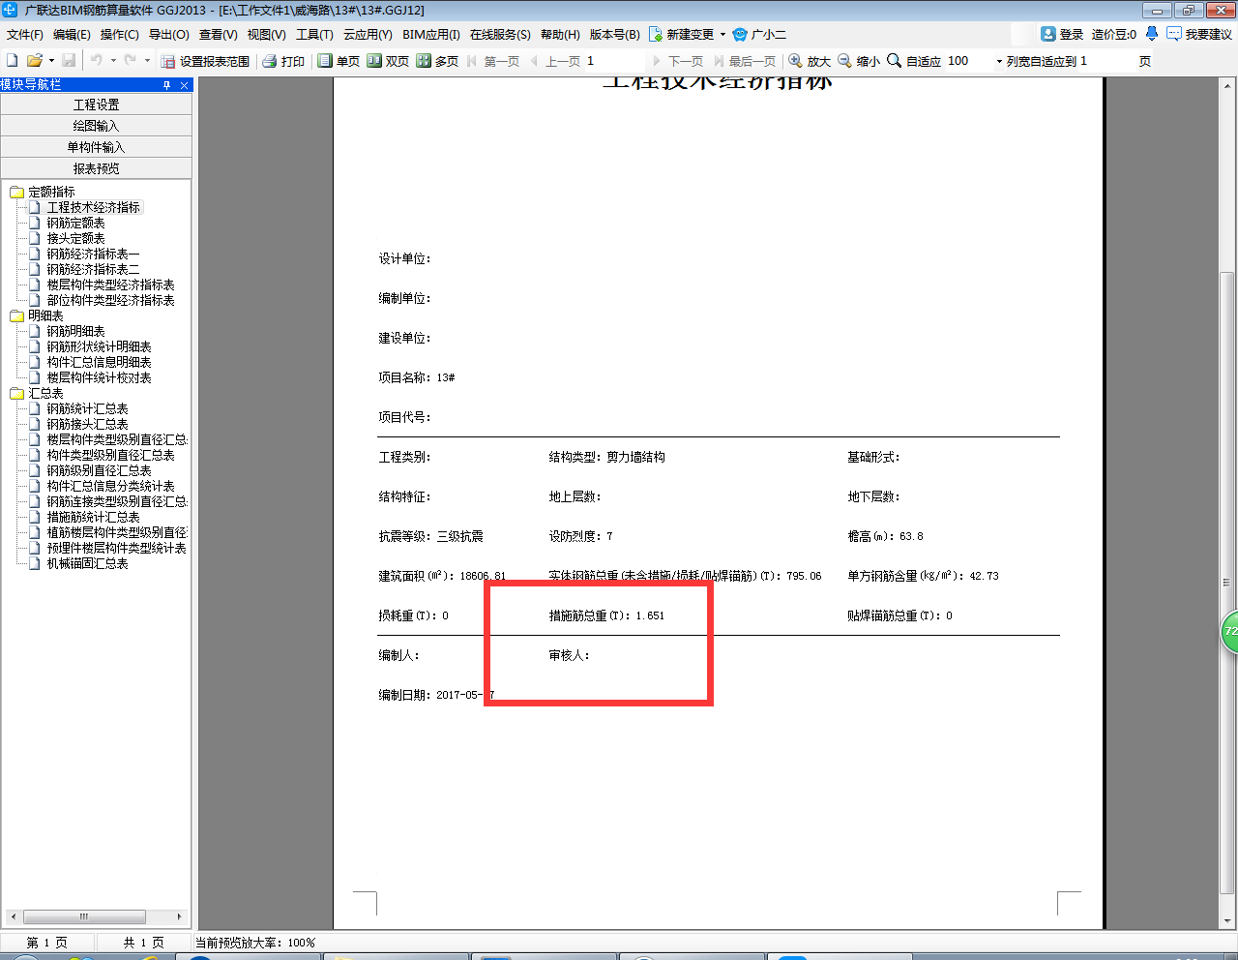Collapse the 定额指标 folder
The height and width of the screenshot is (960, 1238).
pyautogui.click(x=16, y=193)
